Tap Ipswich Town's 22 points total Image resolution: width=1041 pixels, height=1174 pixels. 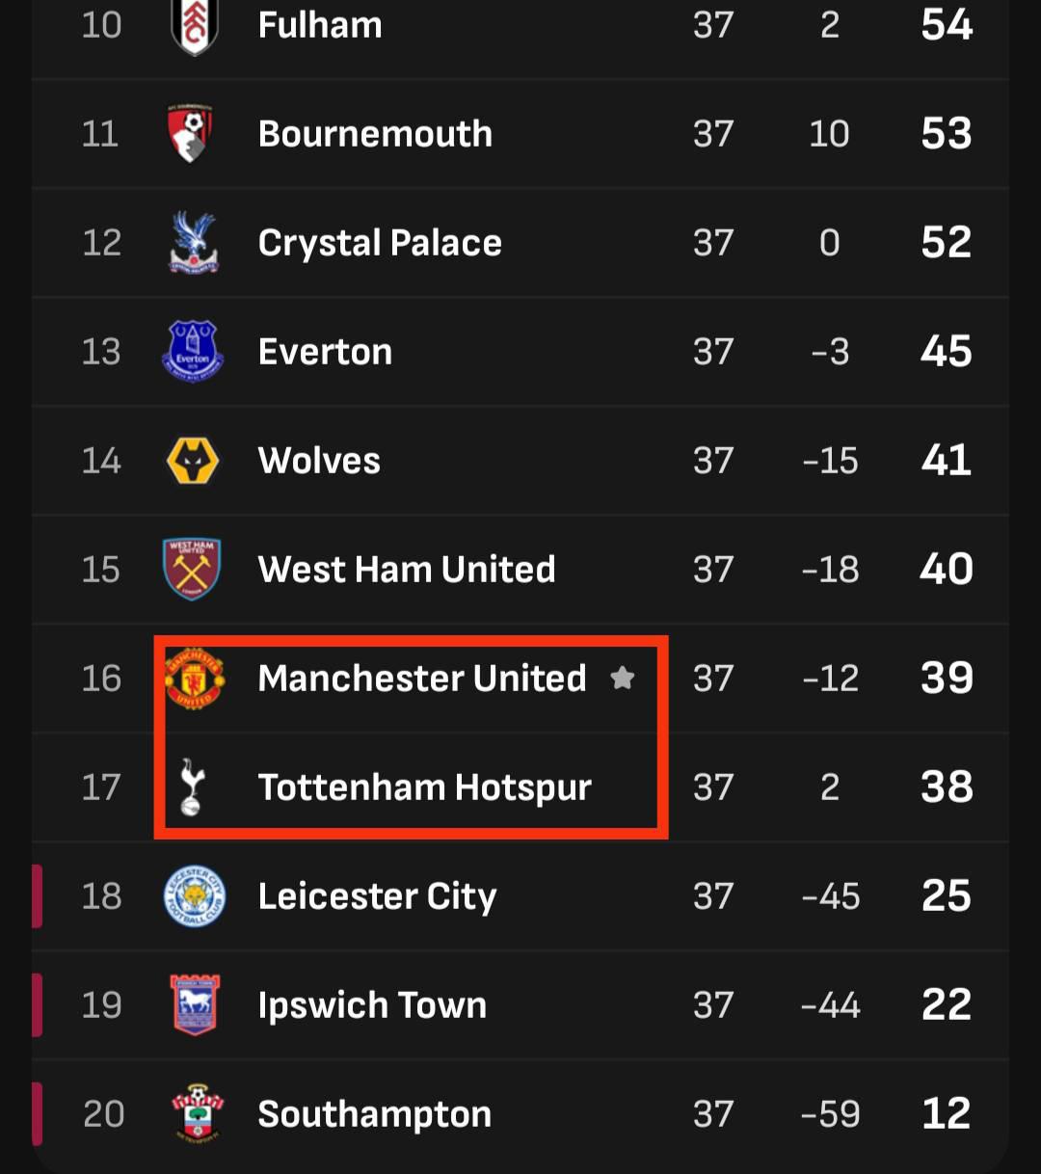(947, 1005)
